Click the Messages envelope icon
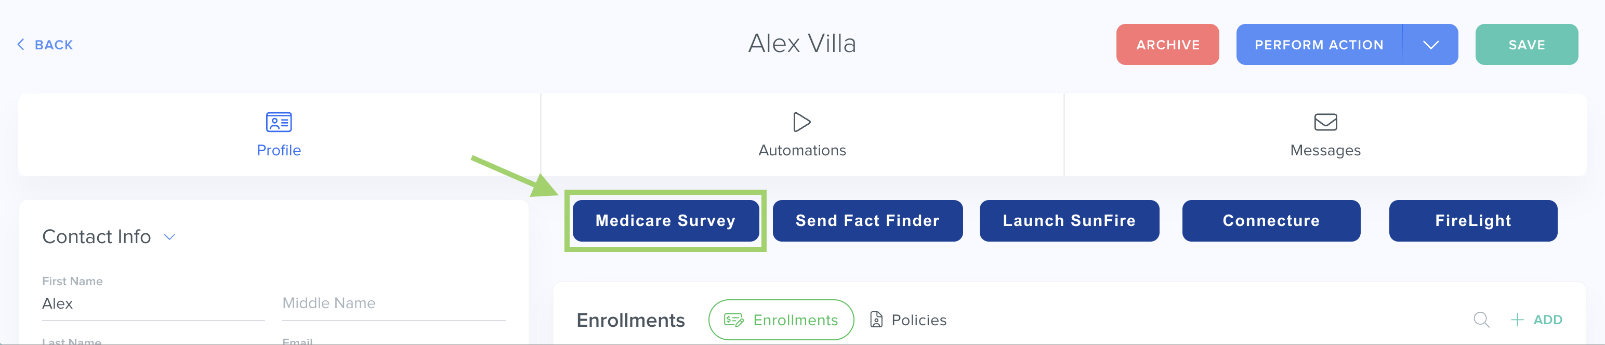Image resolution: width=1605 pixels, height=345 pixels. (1325, 122)
